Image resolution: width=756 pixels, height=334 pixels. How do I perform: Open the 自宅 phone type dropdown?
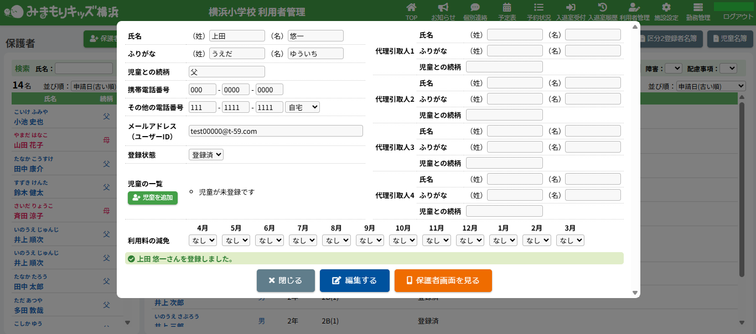point(302,107)
